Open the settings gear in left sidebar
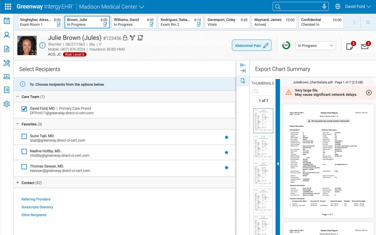The width and height of the screenshot is (376, 235). click(x=7, y=104)
